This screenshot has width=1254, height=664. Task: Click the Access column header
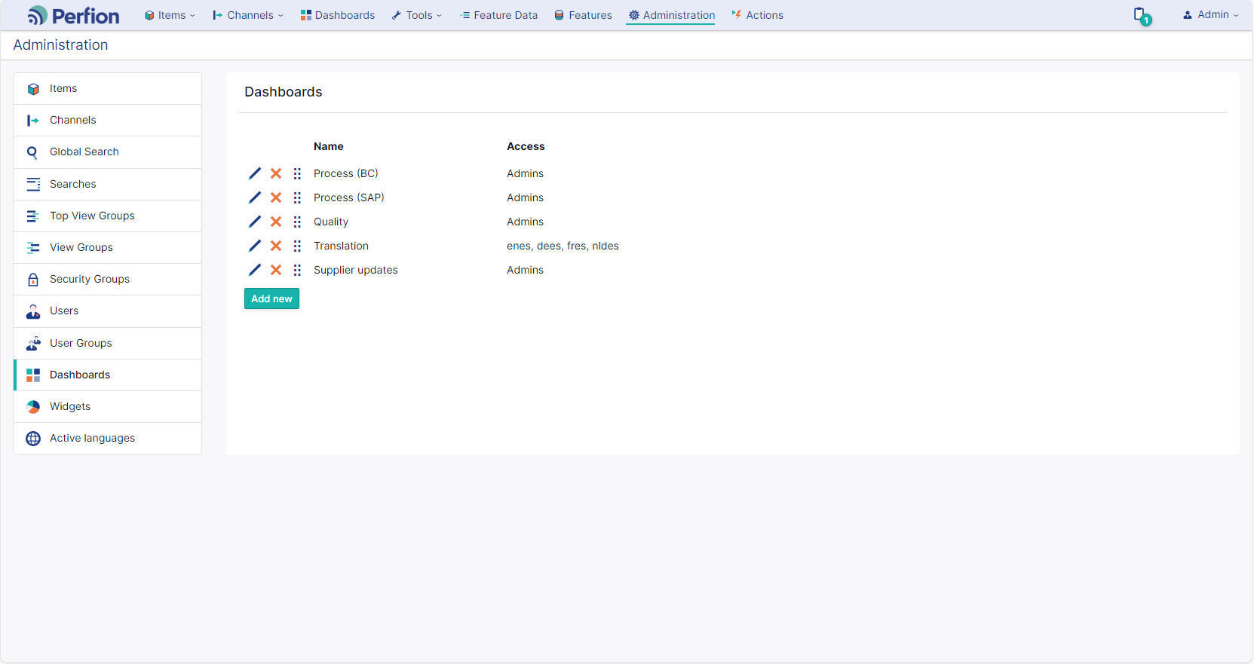click(x=526, y=146)
